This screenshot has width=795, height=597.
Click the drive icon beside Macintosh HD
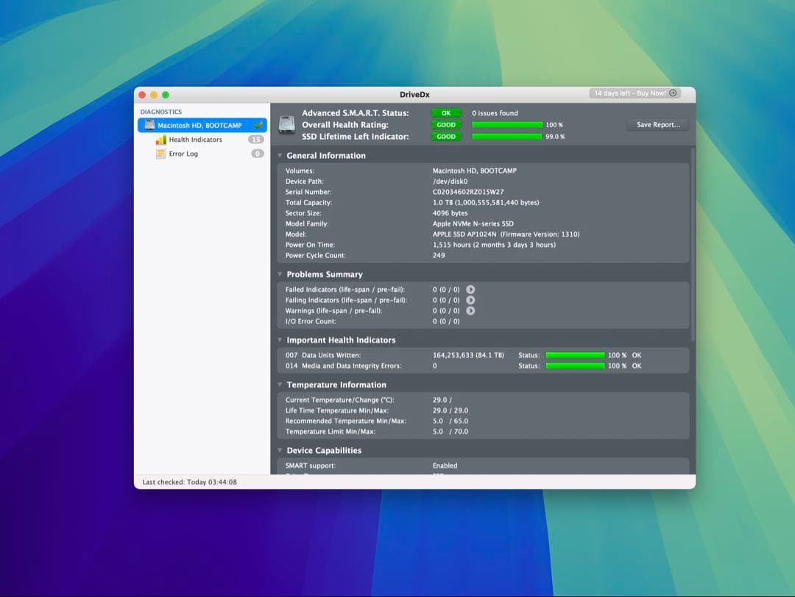click(x=149, y=126)
